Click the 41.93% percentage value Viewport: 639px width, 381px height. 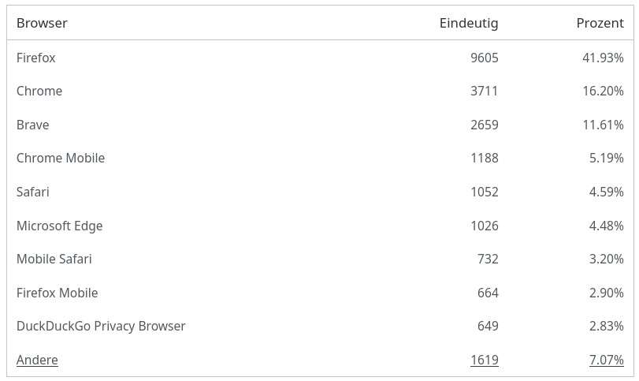[x=603, y=58]
